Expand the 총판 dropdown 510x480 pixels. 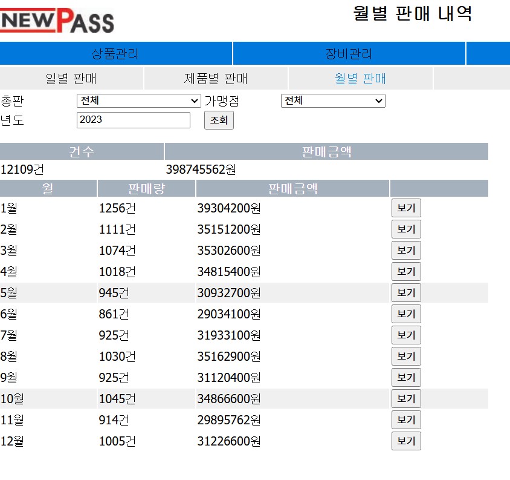coord(138,101)
